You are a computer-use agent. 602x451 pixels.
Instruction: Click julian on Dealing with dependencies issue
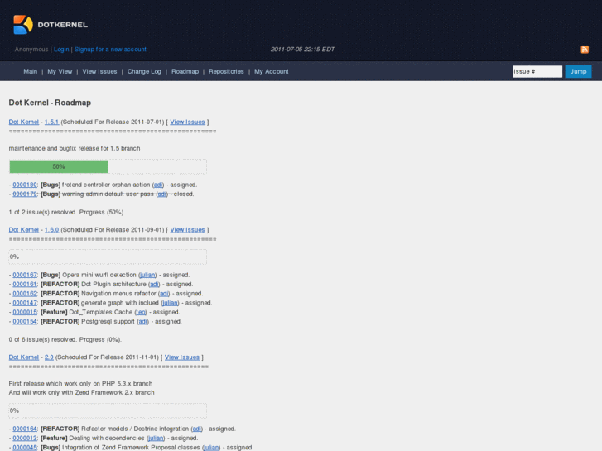coord(156,438)
